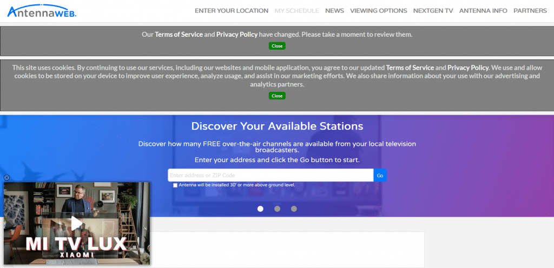Click the Go button
Viewport: 554px width, 268px height.
pos(380,175)
